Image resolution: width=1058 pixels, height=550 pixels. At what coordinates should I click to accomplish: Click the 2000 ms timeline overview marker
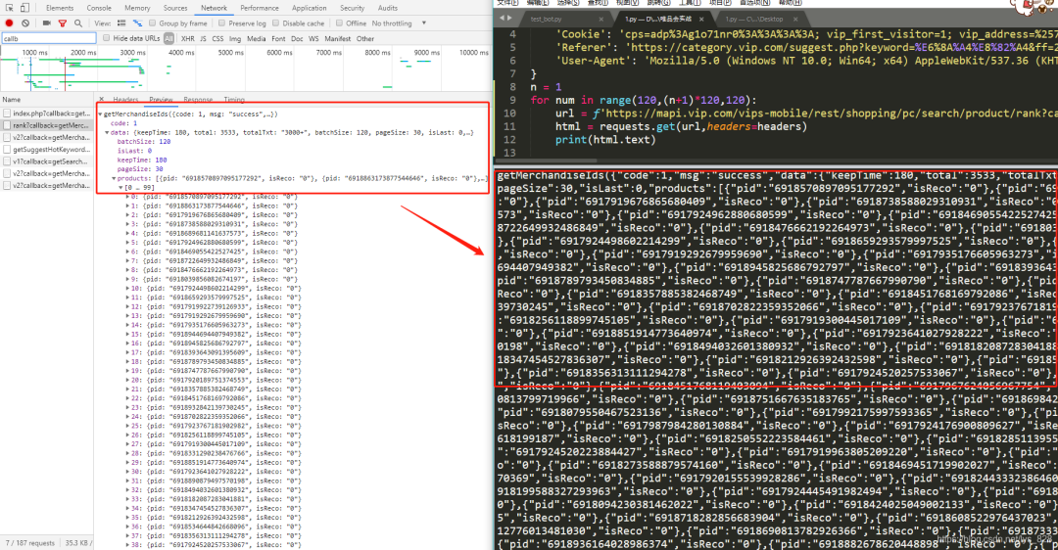(83, 53)
